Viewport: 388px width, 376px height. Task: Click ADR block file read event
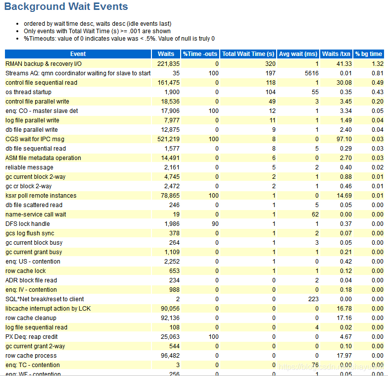coord(31,280)
